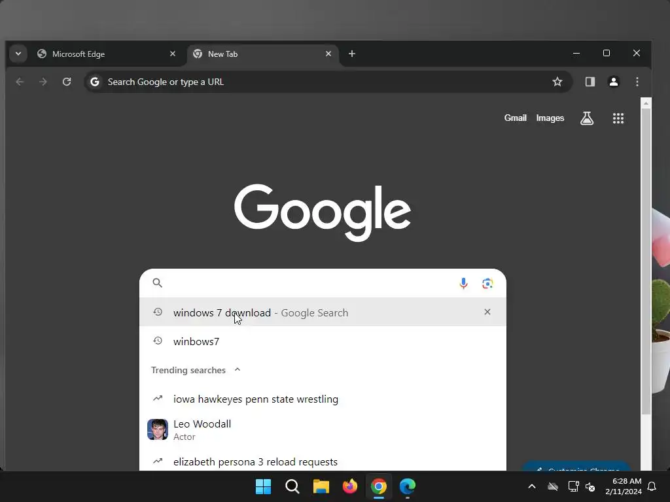Viewport: 670px width, 502px height.
Task: Select 'iowa hawkeyes penn state wrestling'
Action: [323, 399]
